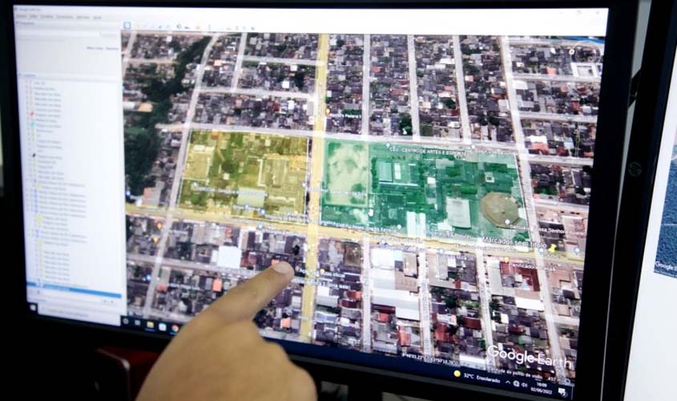Select the black pin item in Lugares
This screenshot has width=677, height=401.
(34, 155)
